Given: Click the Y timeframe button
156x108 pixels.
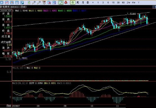Looking at the screenshot, I should (139, 3).
